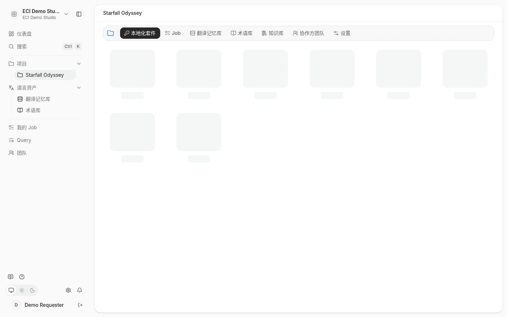Image resolution: width=507 pixels, height=317 pixels.
Task: Click the Starfall Odyssey page title
Action: [123, 13]
